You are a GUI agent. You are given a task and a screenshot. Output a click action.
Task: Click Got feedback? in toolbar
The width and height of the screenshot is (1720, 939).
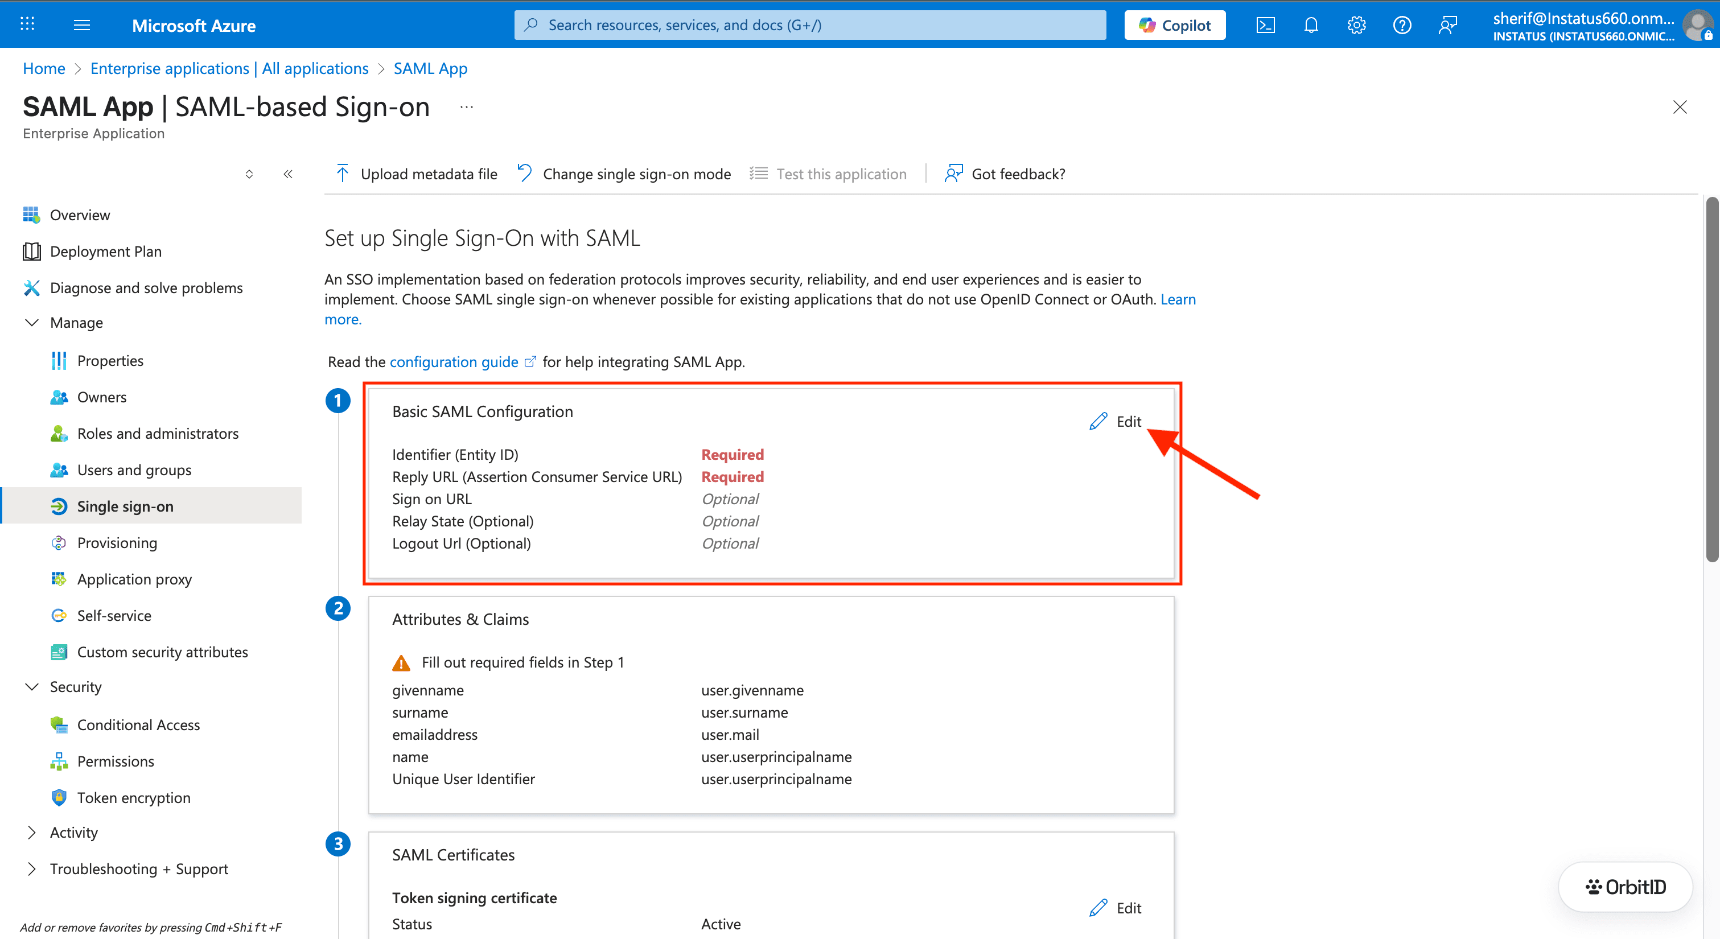click(x=1005, y=174)
